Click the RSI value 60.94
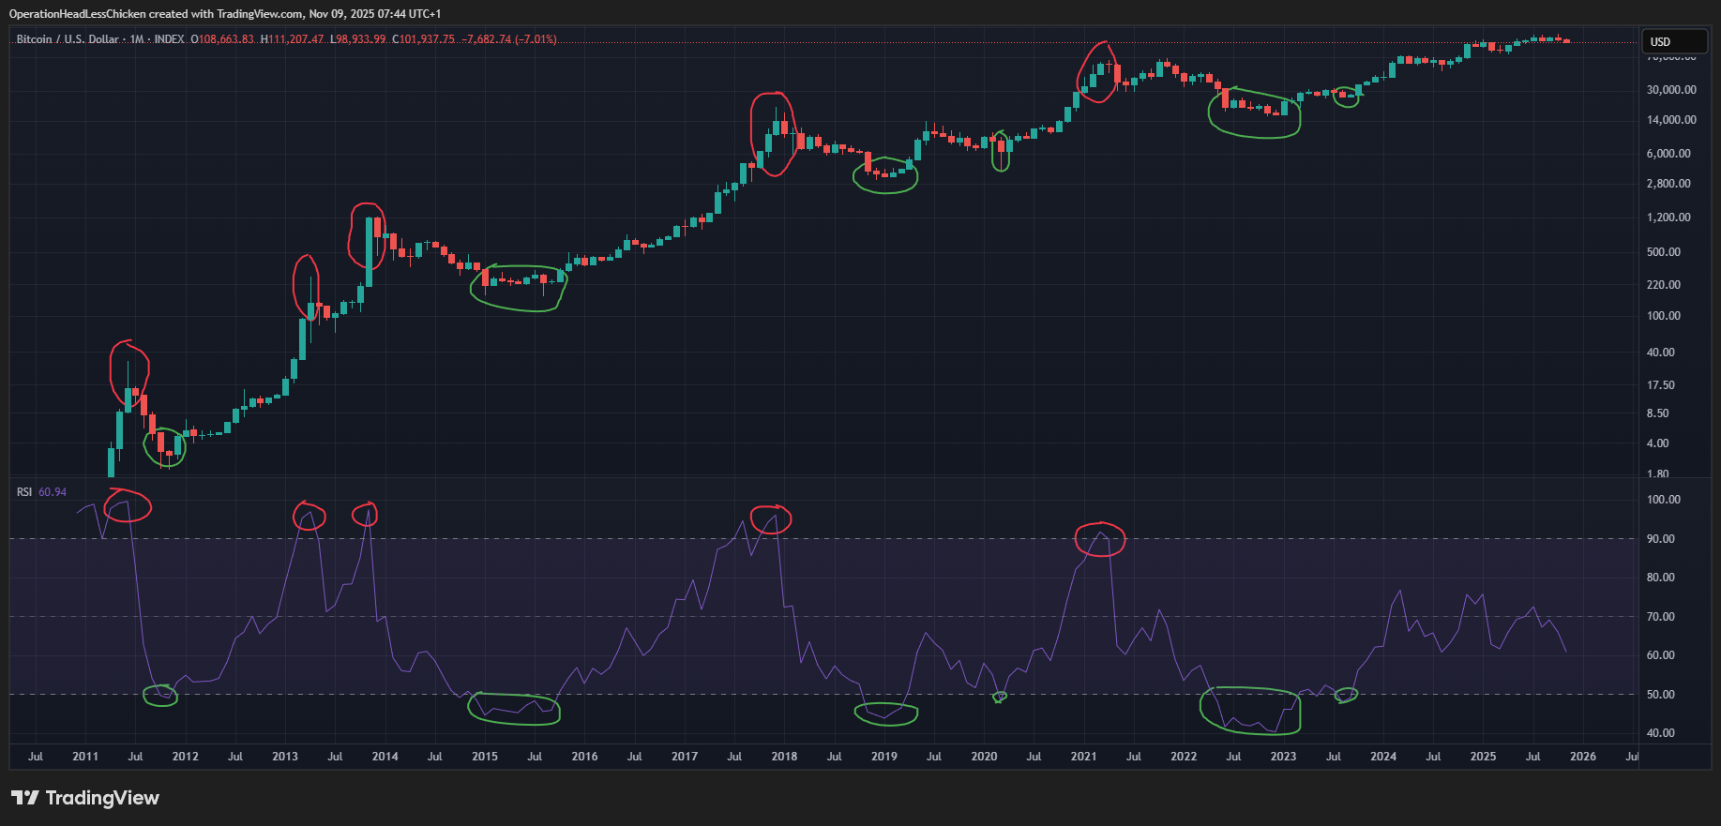This screenshot has width=1721, height=826. tap(53, 492)
